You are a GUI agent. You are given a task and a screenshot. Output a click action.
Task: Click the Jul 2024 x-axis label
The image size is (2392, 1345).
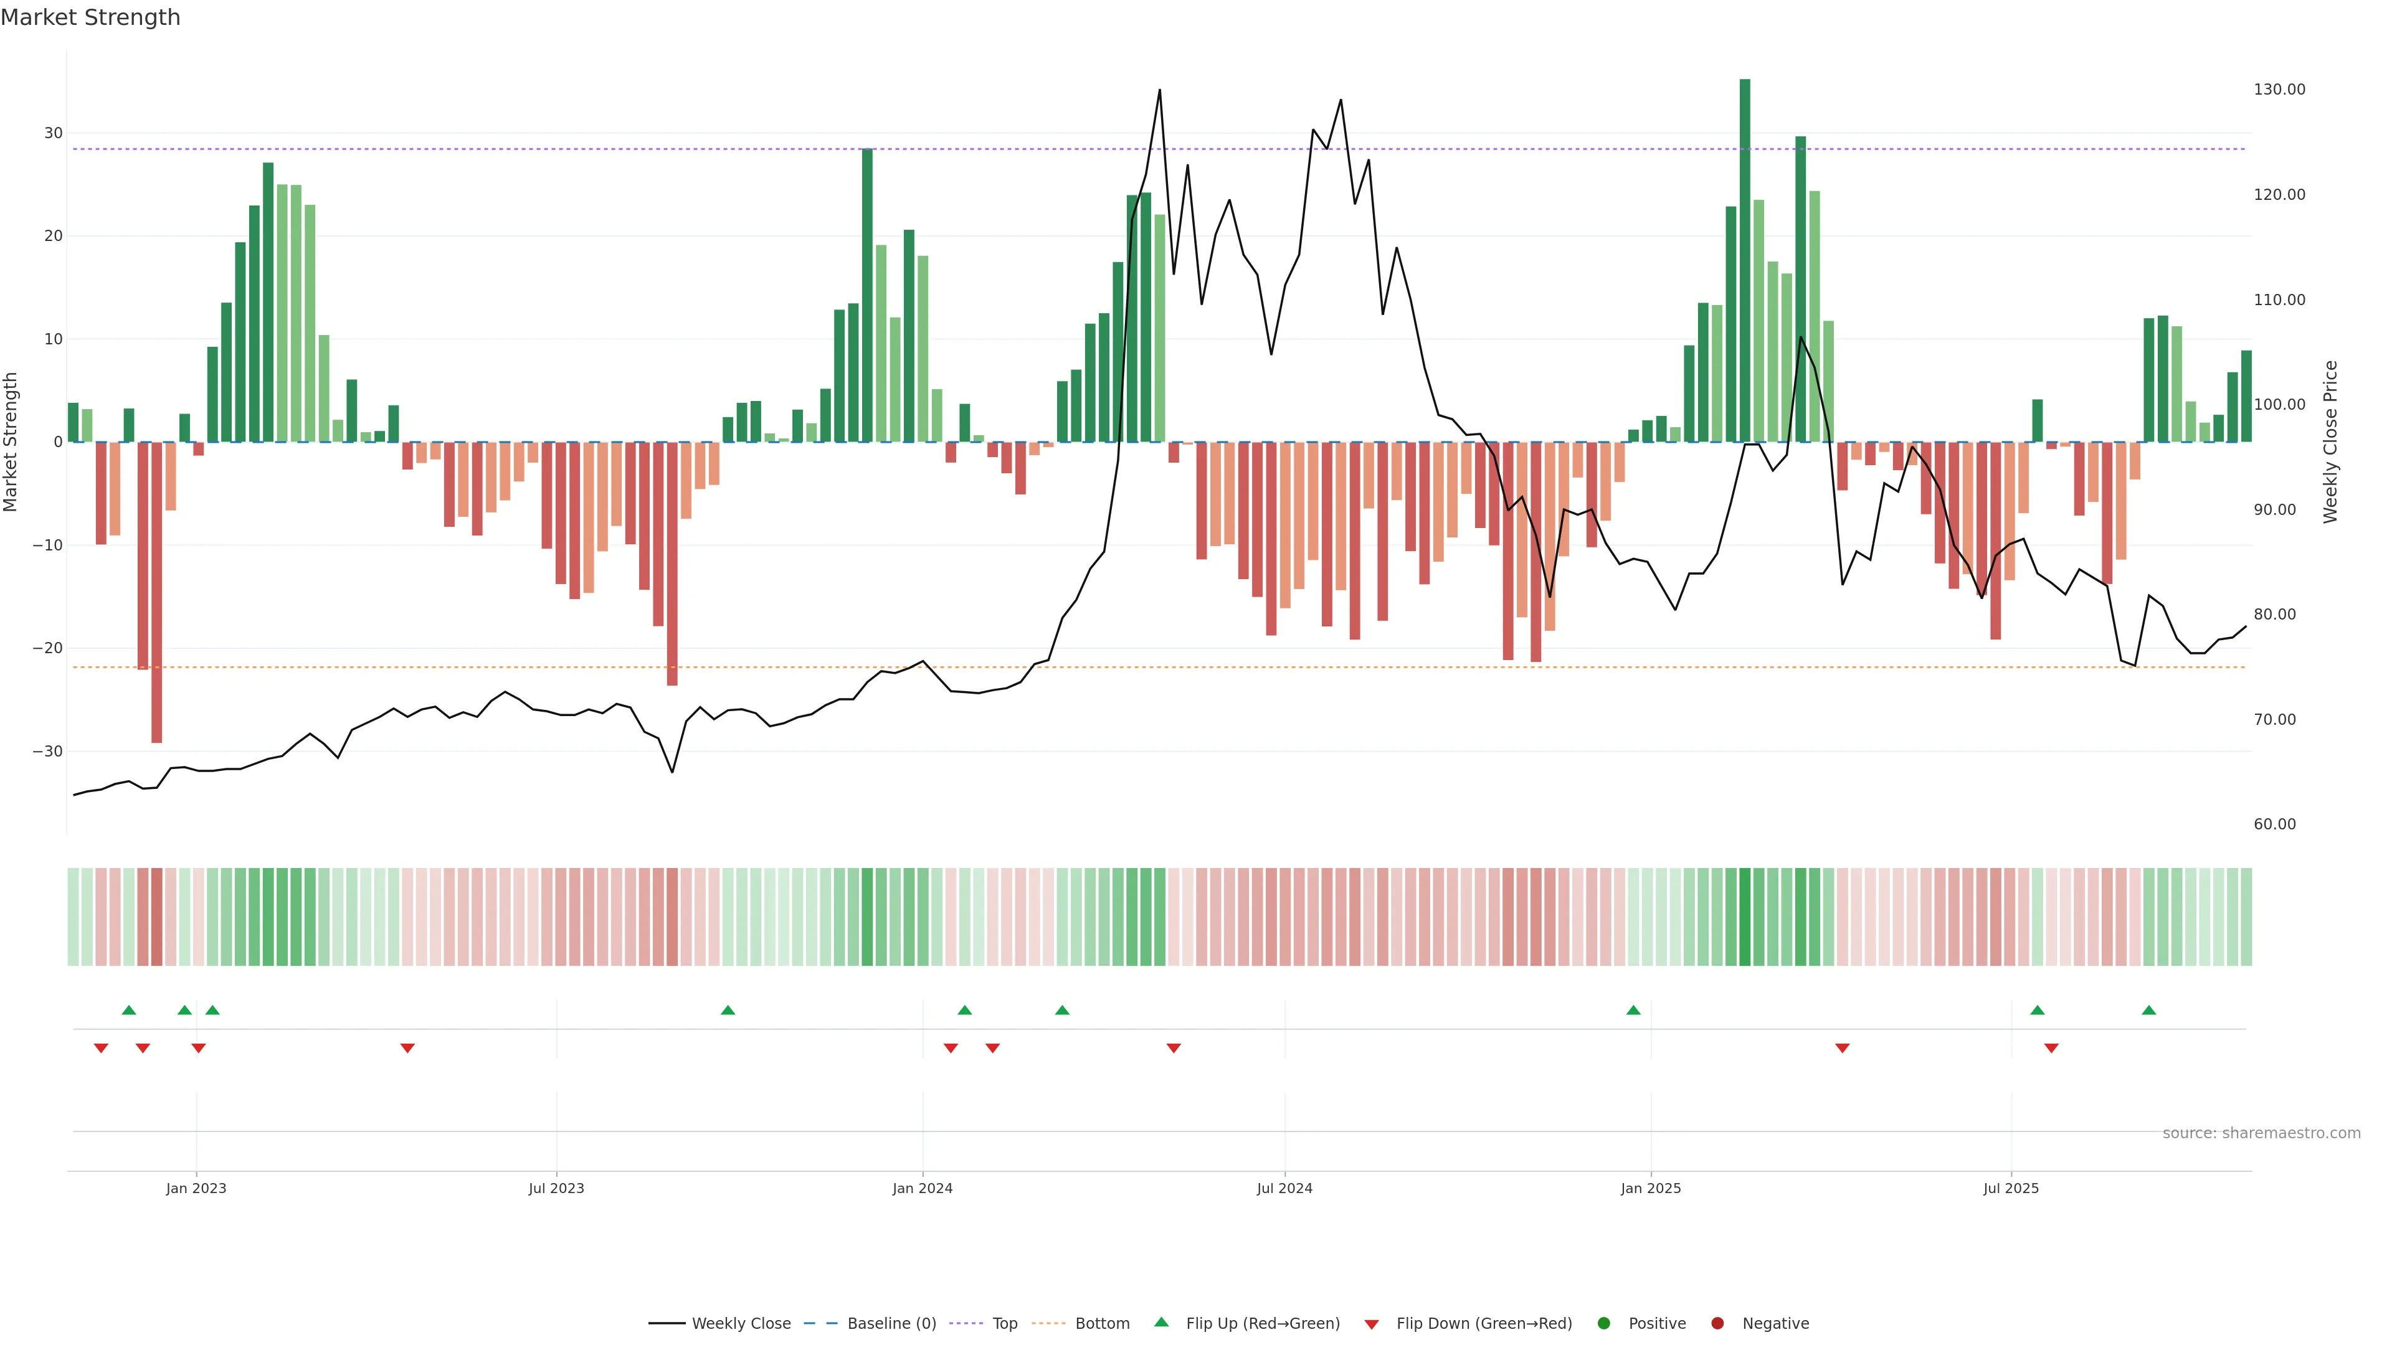[1284, 1188]
